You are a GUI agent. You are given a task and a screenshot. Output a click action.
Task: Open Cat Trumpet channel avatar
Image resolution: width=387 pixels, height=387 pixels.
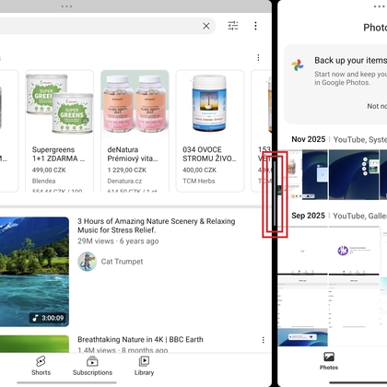pos(88,262)
